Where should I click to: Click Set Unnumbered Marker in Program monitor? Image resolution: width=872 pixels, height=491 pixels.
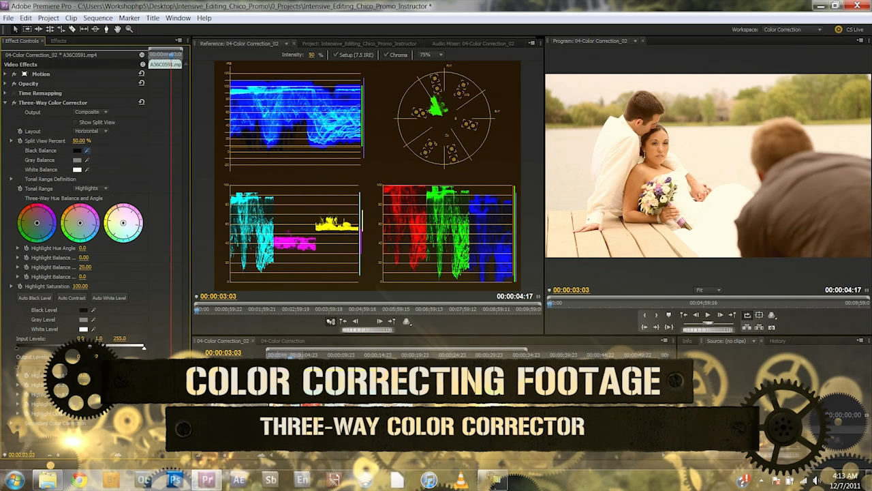tap(668, 315)
